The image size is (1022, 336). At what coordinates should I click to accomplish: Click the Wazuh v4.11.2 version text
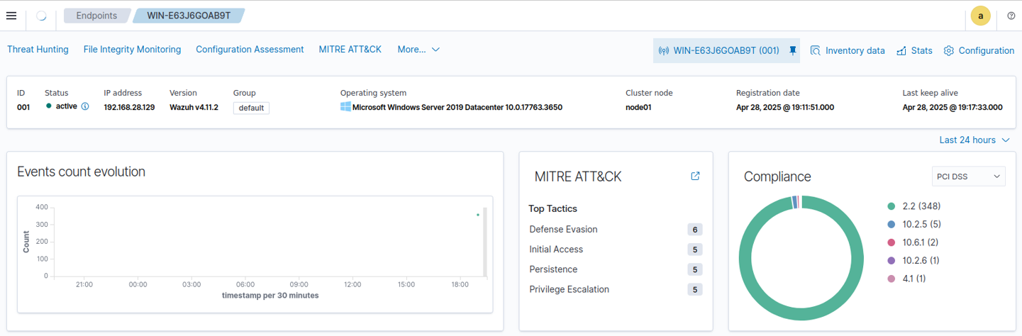(x=194, y=107)
